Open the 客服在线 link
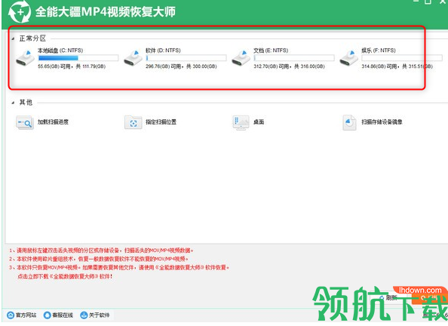The height and width of the screenshot is (326, 448). pos(63,315)
